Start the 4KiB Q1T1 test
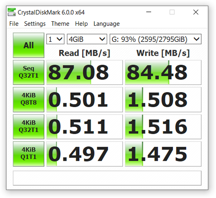 28,154
